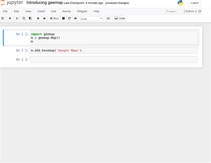Image resolution: width=211 pixels, height=163 pixels.
Task: Click the unsaved changes status text
Action: (117, 3)
